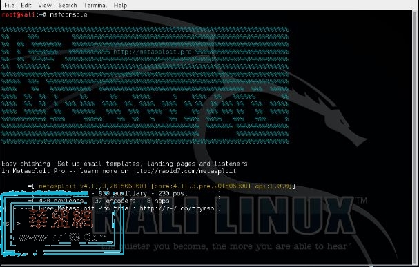Click the 'core:4.11.3.pre.2015063001' text
This screenshot has height=267, width=419.
coord(203,186)
